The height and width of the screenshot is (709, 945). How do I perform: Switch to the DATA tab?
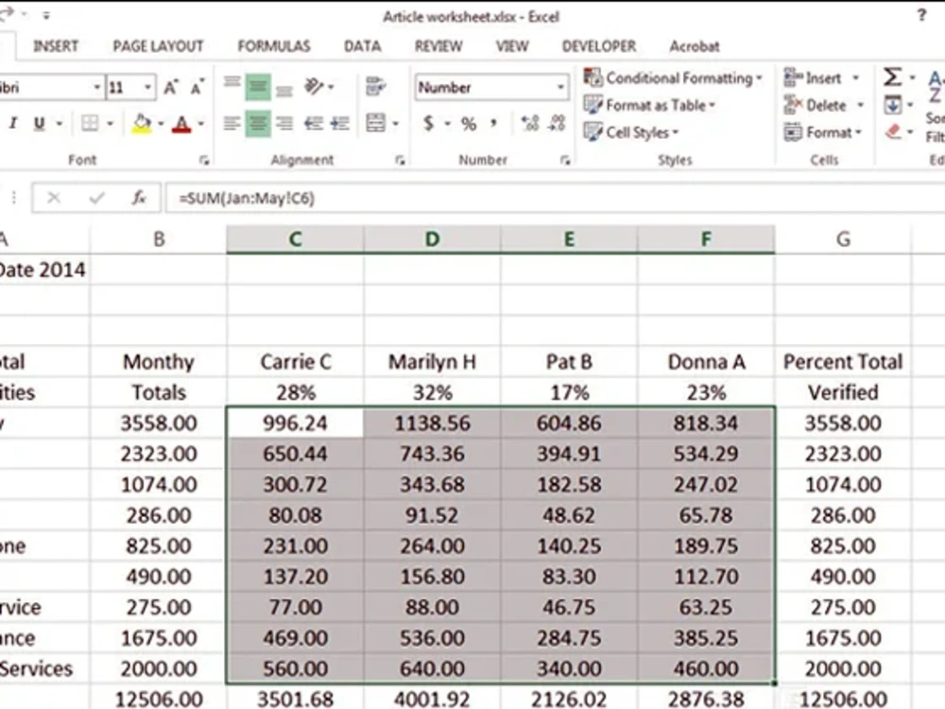362,46
